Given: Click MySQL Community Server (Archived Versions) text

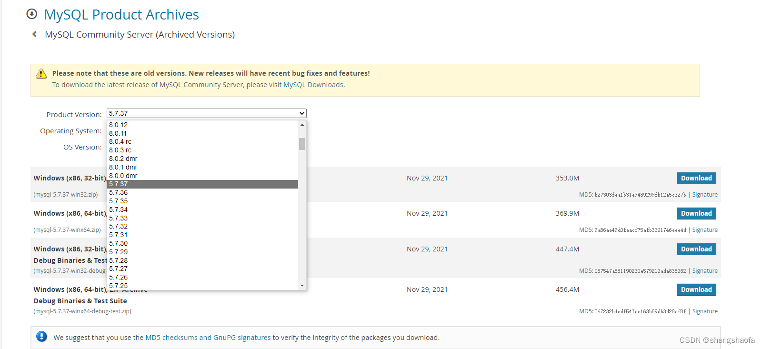Looking at the screenshot, I should pos(140,35).
